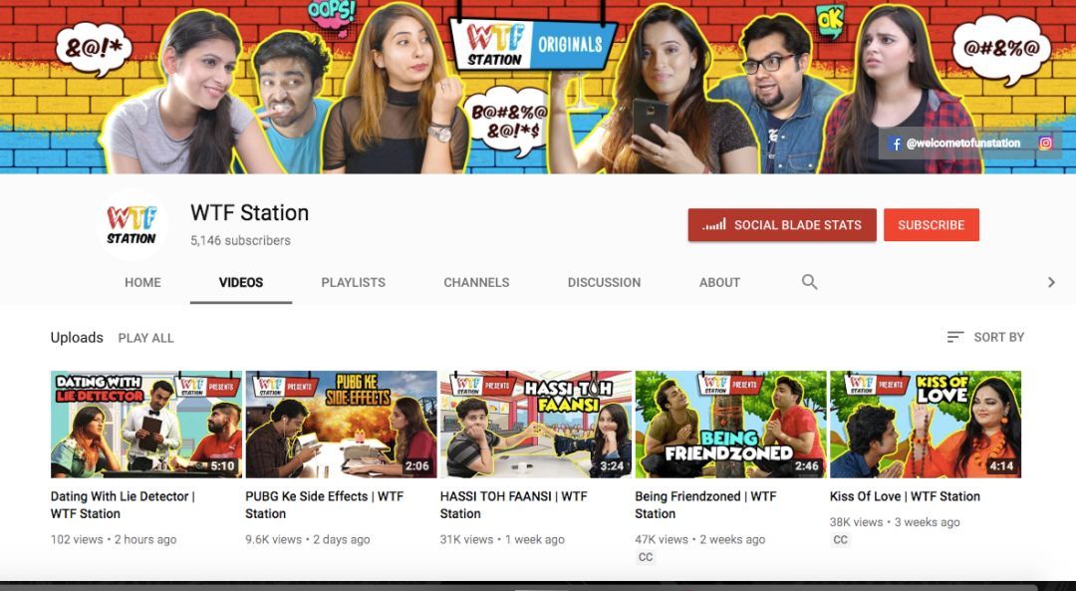Viewport: 1076px width, 591px height.
Task: Open the Sort By dropdown
Action: [x=985, y=338]
